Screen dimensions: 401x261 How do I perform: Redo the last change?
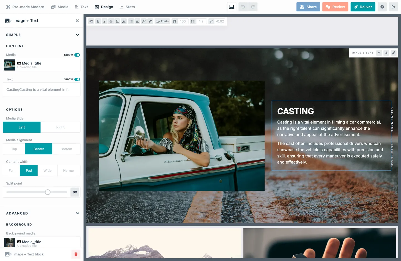point(253,7)
